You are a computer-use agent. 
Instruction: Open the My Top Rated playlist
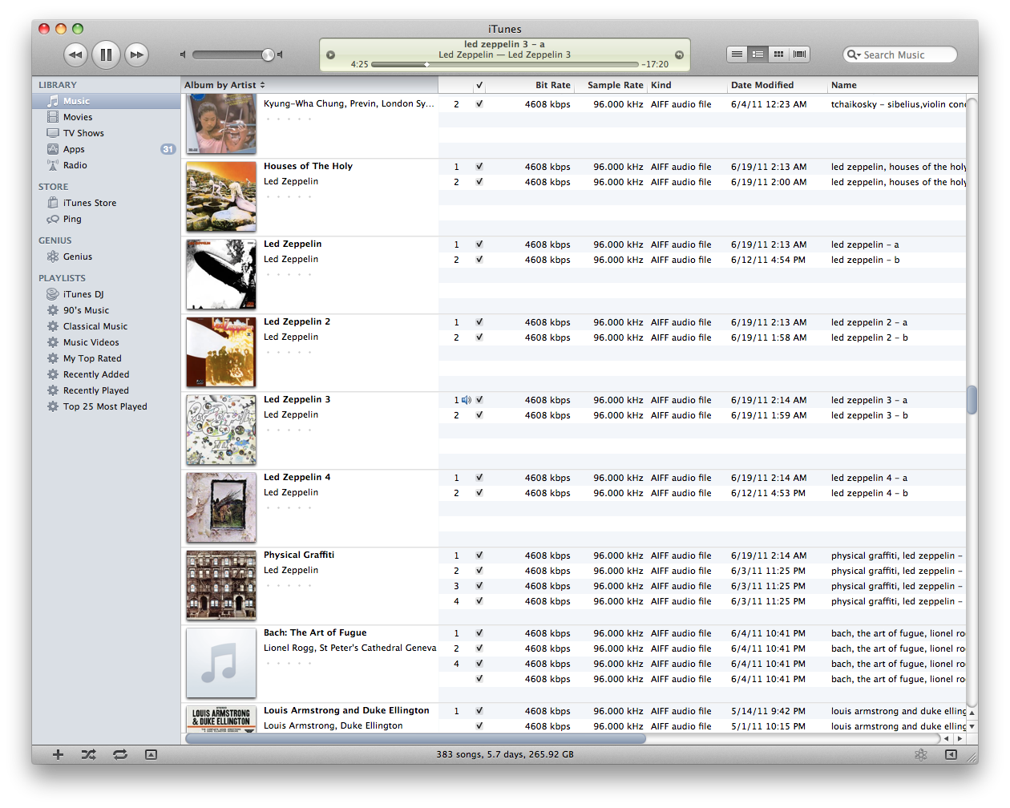pos(106,358)
